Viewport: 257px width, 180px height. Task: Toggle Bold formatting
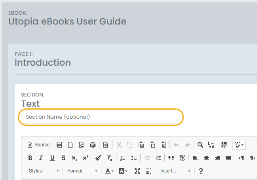click(30, 158)
